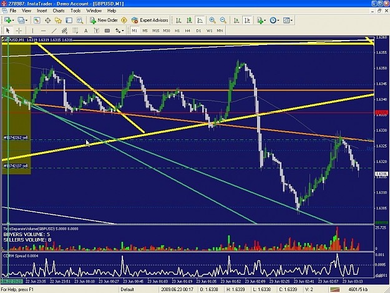Screen dimensions: 390x293
Task: Open the View menu
Action: click(x=26, y=11)
